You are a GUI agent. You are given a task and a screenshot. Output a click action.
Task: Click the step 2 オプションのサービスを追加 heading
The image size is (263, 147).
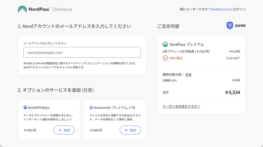(56, 90)
